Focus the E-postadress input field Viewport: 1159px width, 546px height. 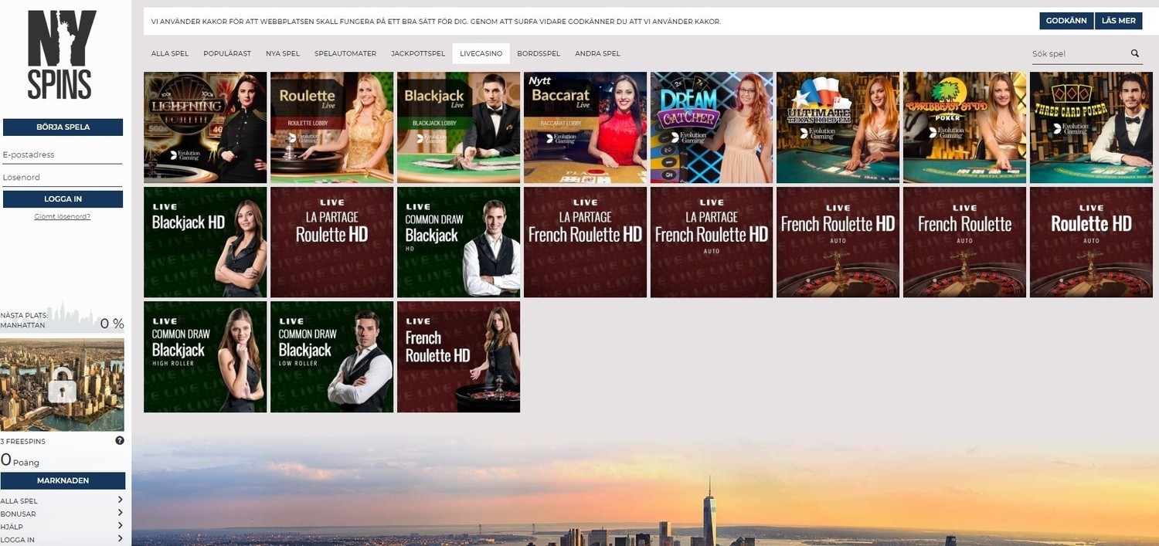[63, 154]
